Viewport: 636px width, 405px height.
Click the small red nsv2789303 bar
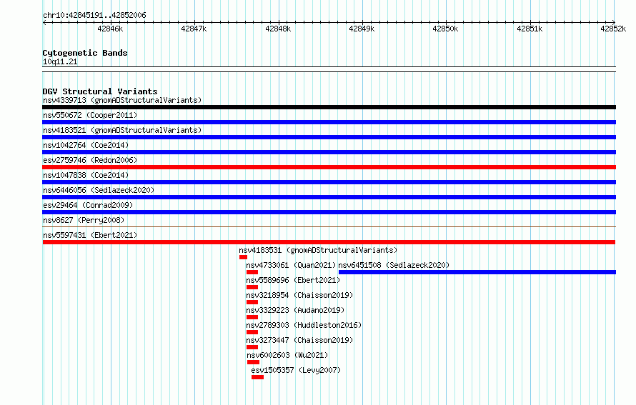pyautogui.click(x=252, y=332)
